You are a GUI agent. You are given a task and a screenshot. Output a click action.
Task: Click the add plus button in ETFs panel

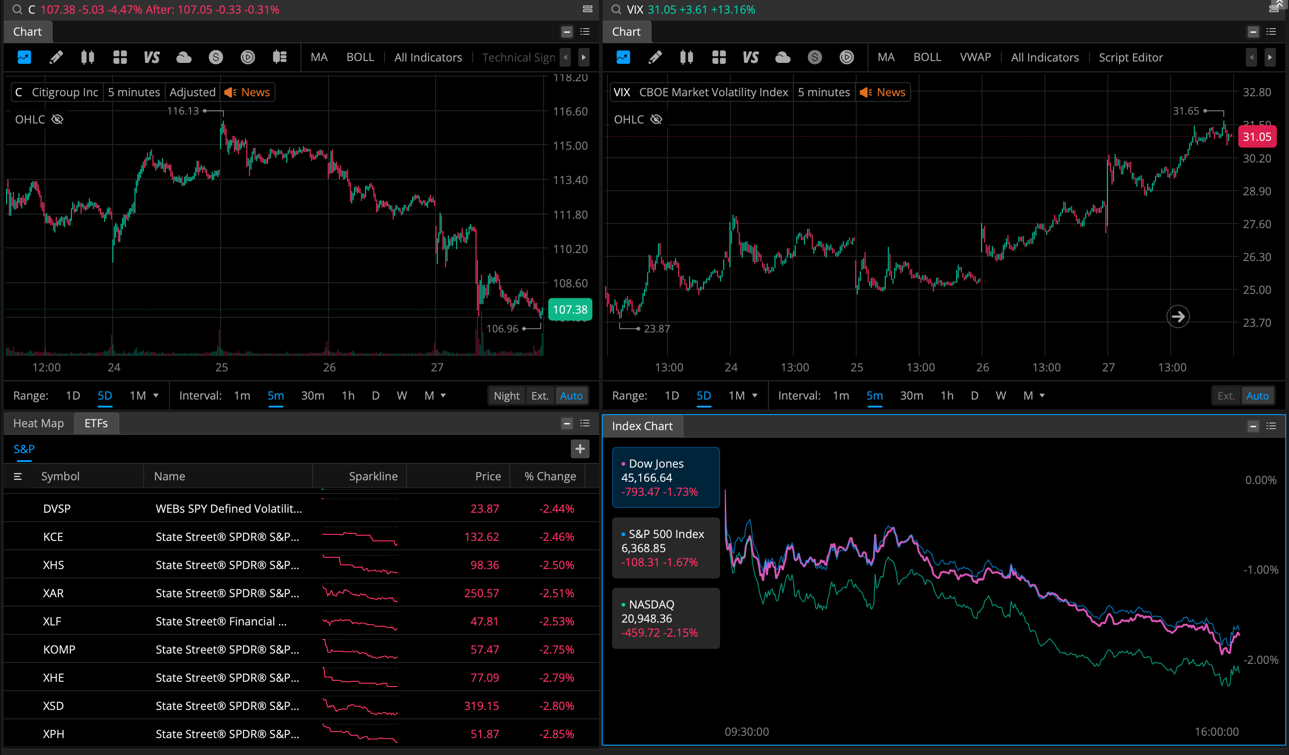[580, 449]
